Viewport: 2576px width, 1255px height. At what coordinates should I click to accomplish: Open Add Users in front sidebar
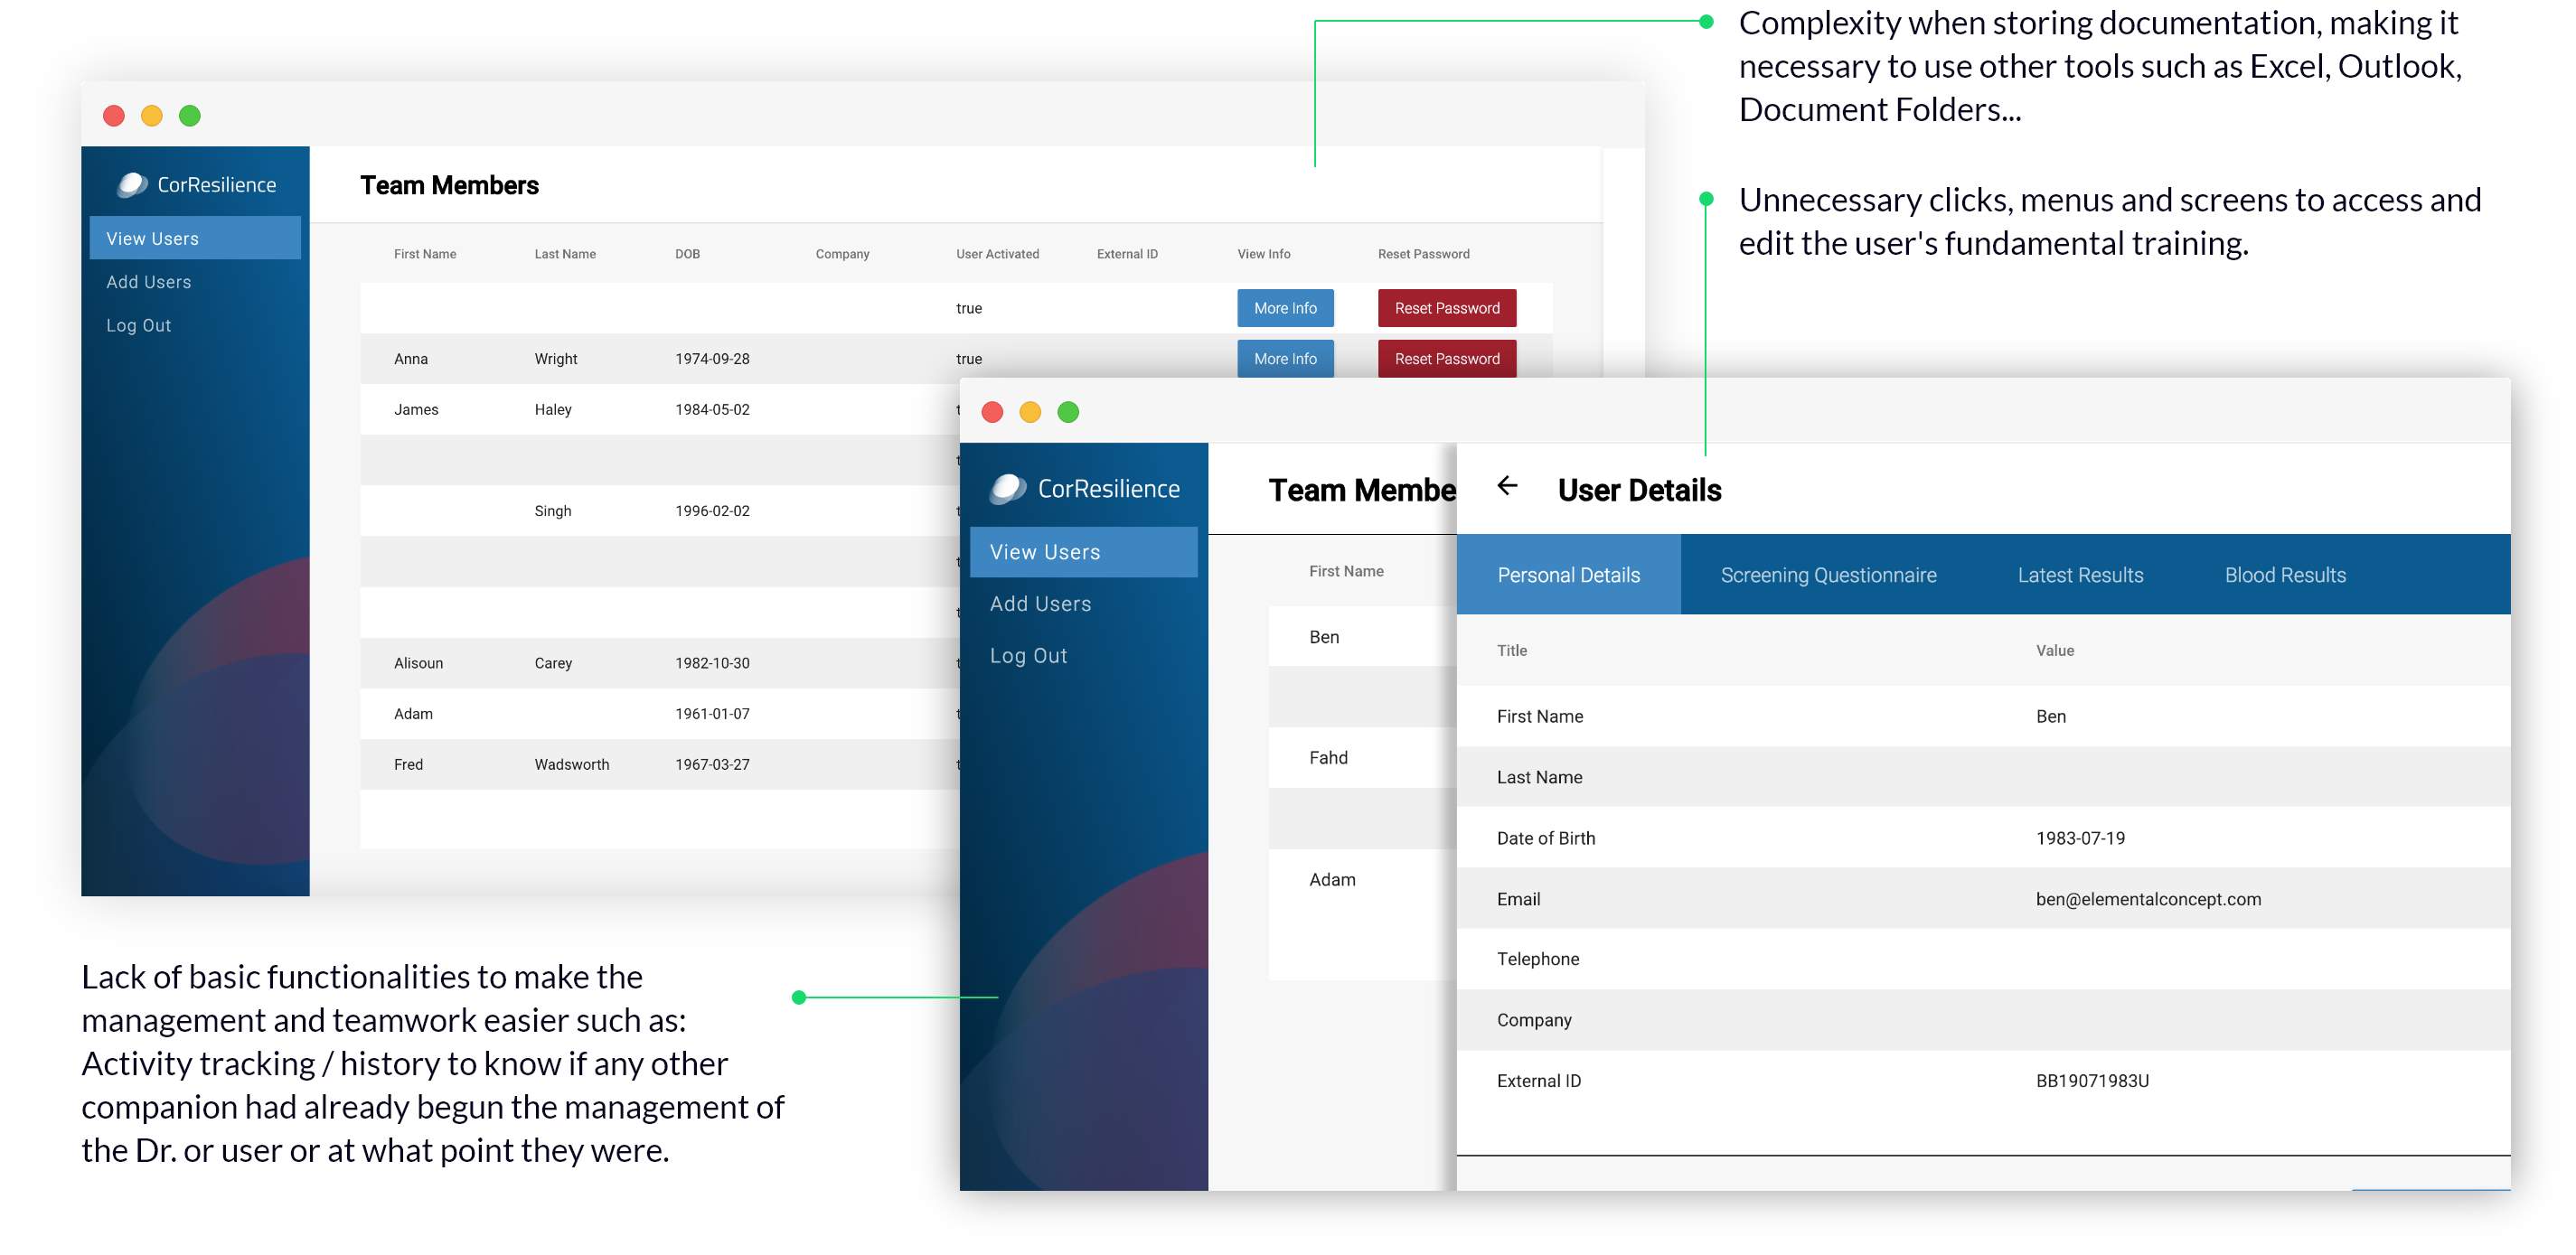click(1040, 604)
